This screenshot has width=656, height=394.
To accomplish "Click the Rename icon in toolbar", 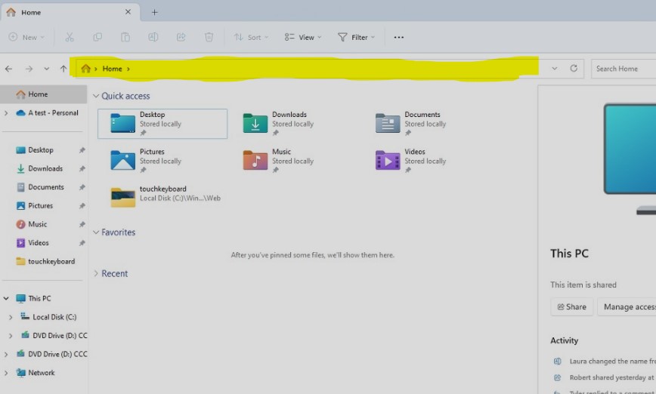I will tap(153, 37).
